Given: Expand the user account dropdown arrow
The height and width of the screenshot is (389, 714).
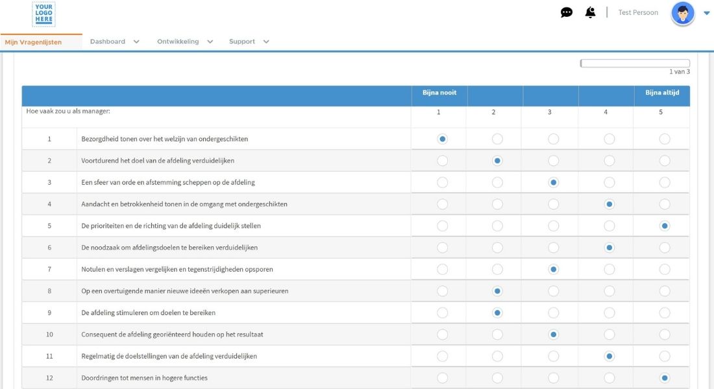Looking at the screenshot, I should point(706,13).
